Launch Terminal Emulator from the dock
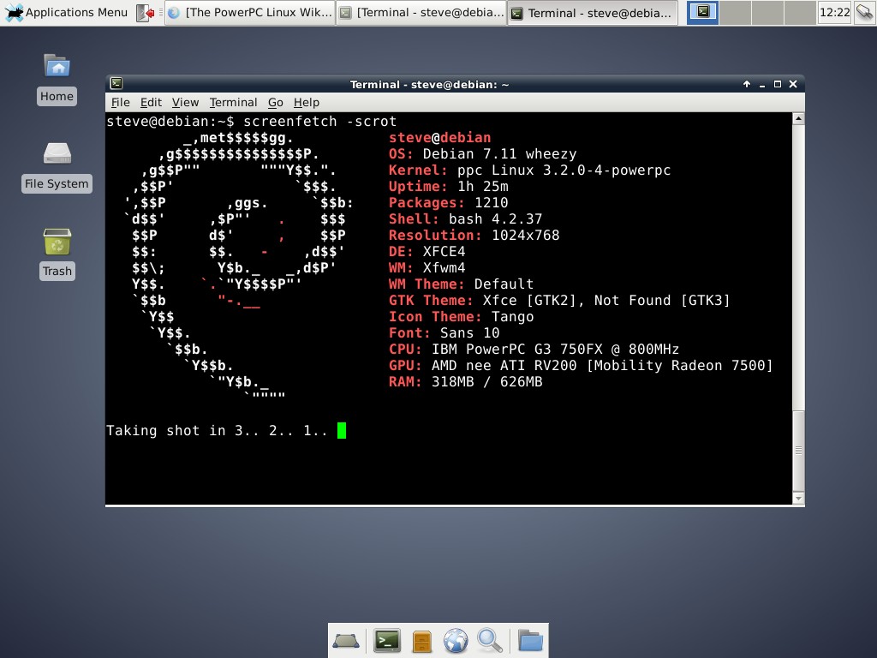The height and width of the screenshot is (658, 877). [387, 641]
